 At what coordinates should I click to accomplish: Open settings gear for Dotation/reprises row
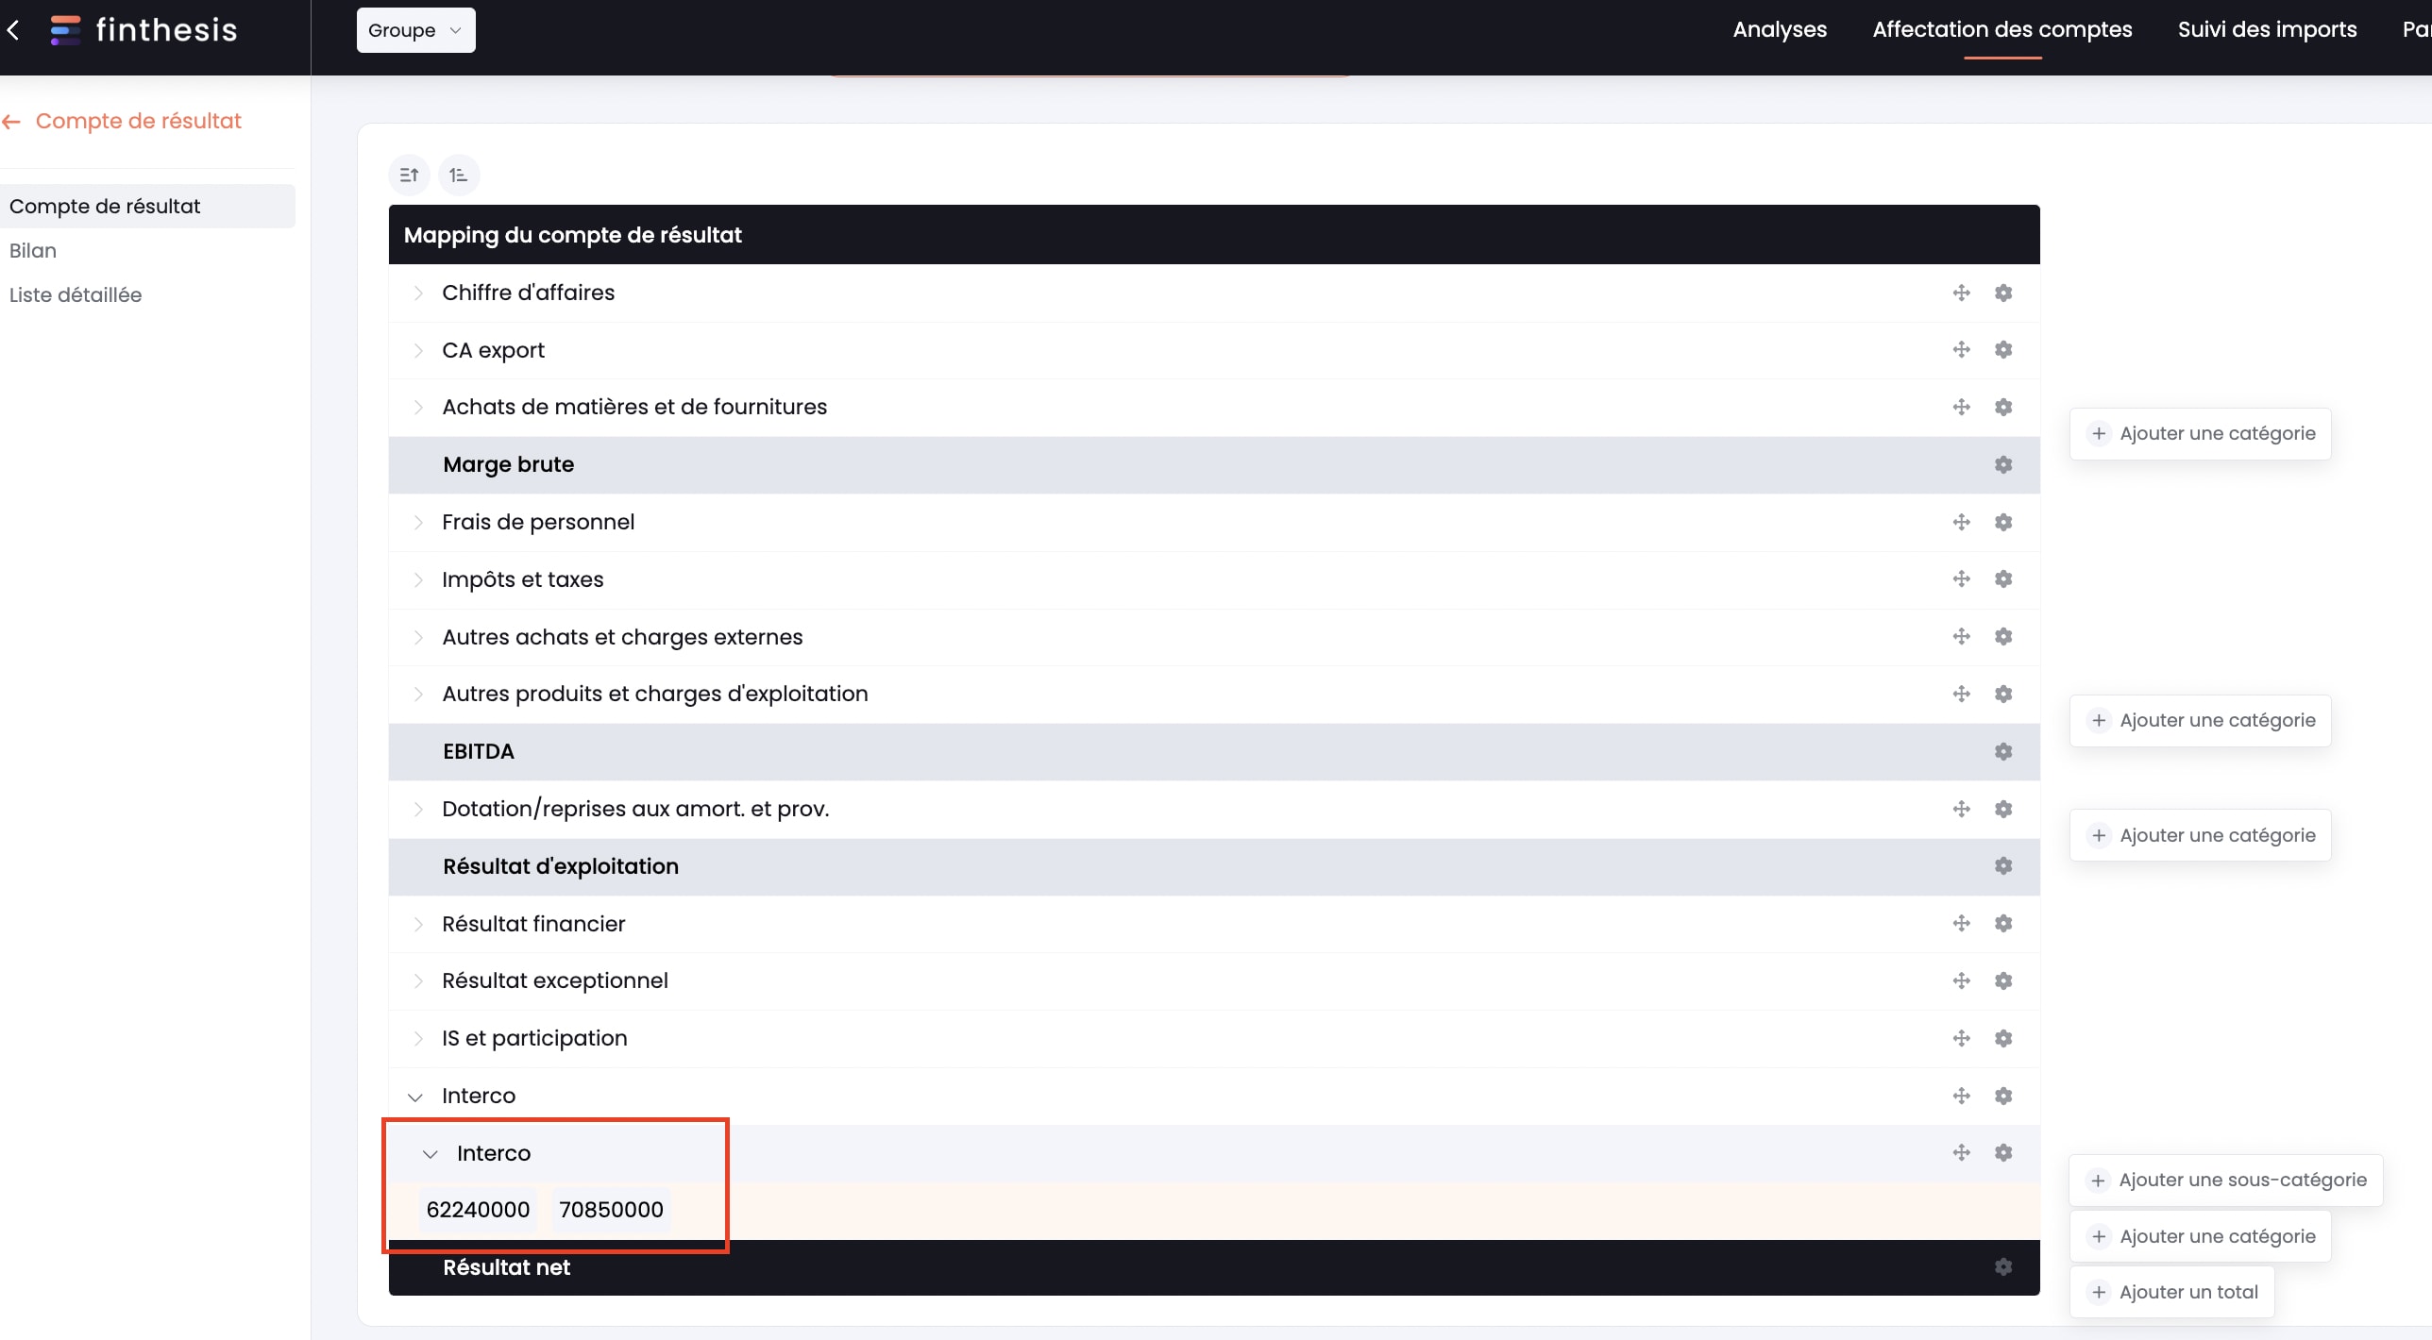pyautogui.click(x=2003, y=809)
